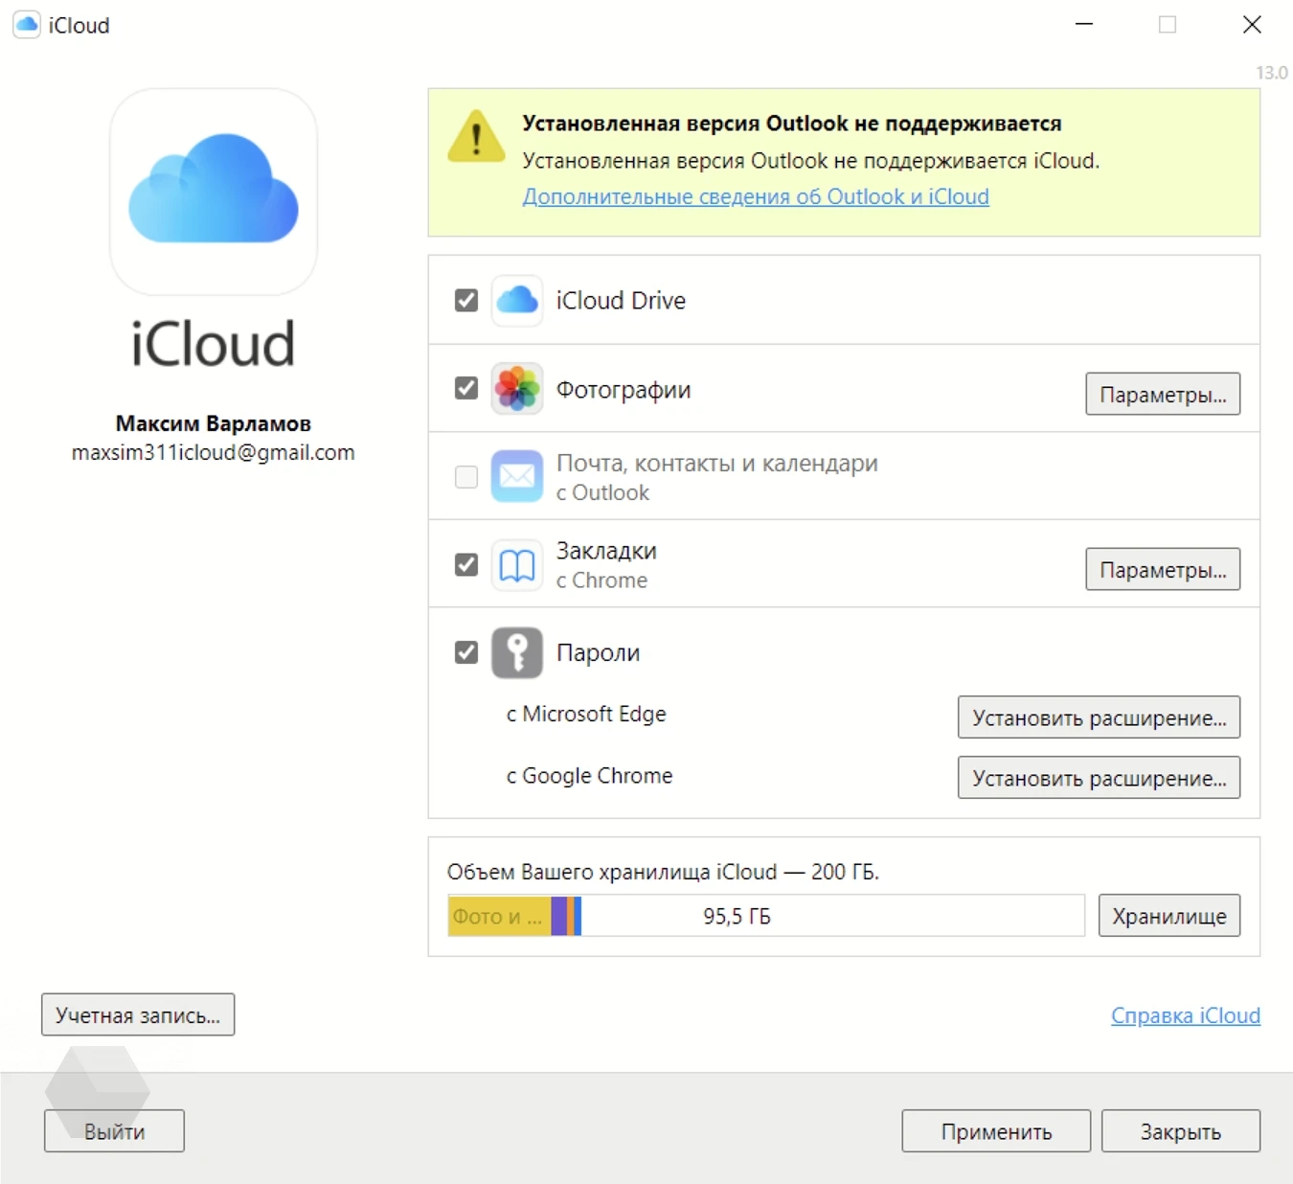
Task: Click the iCloud title bar icon
Action: pyautogui.click(x=27, y=25)
